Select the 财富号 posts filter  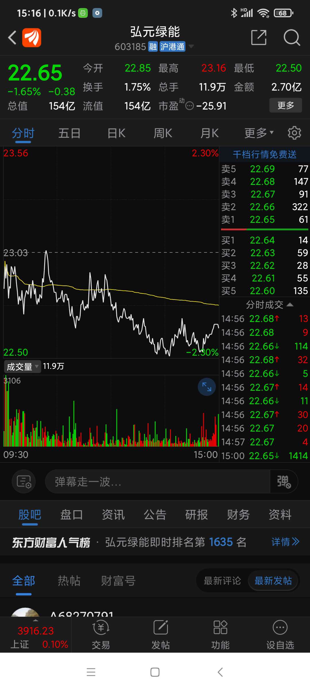[118, 581]
